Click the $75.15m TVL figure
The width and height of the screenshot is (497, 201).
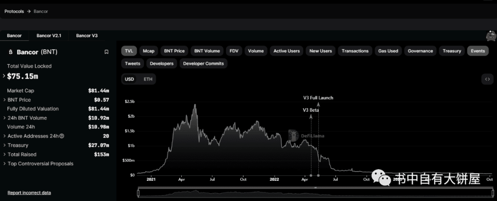23,76
